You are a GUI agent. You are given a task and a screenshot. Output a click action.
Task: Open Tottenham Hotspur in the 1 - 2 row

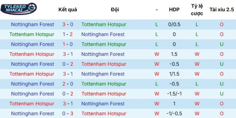(32, 34)
